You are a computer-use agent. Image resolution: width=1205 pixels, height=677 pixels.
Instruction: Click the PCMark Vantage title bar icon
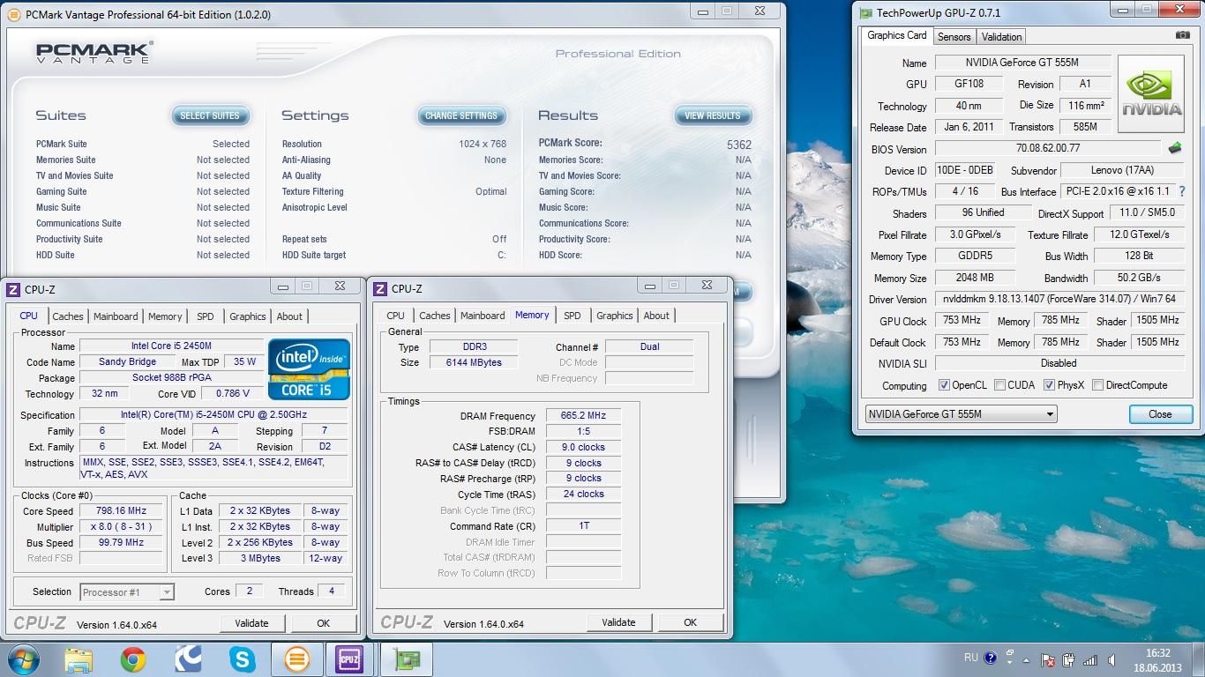[x=13, y=15]
